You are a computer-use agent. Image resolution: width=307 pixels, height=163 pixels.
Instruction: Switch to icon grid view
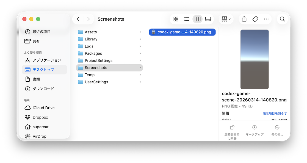pos(176,19)
